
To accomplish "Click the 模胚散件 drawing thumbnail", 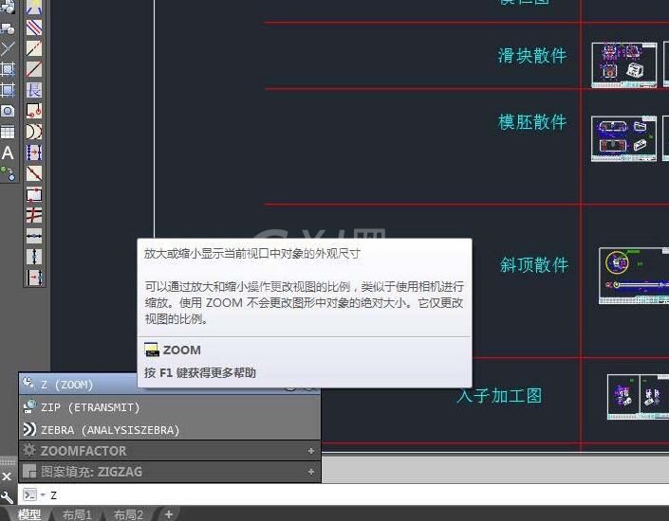I will pyautogui.click(x=624, y=139).
